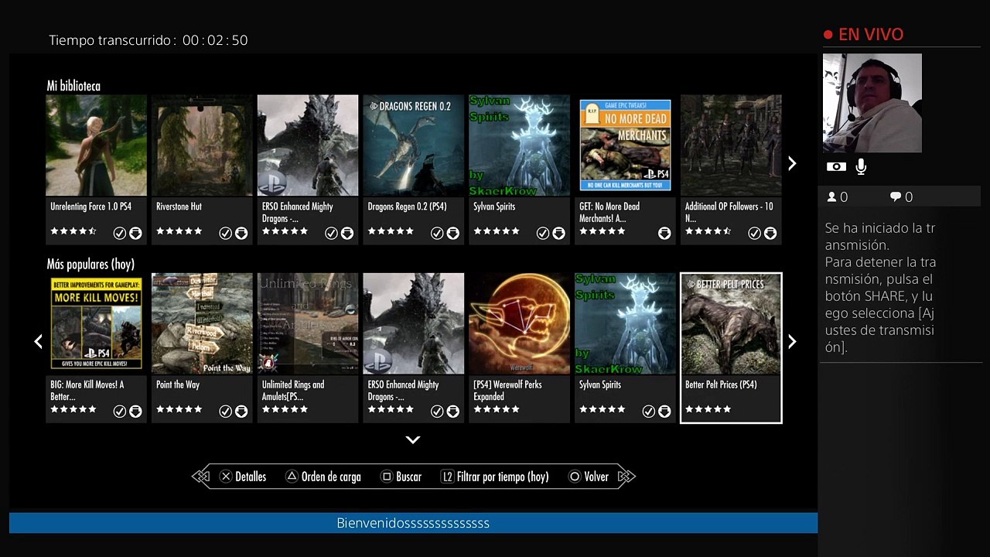Screen dimensions: 990x557
Task: Go back in Más populares with left arrow
Action: [38, 341]
